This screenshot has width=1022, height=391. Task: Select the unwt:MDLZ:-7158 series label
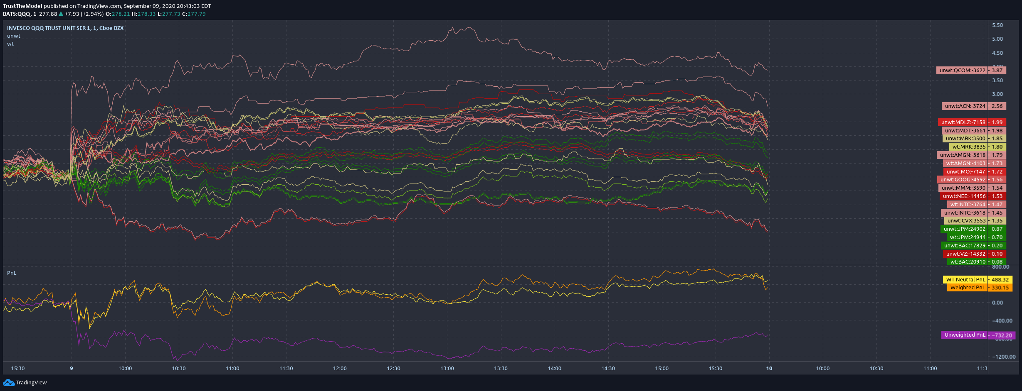coord(963,122)
